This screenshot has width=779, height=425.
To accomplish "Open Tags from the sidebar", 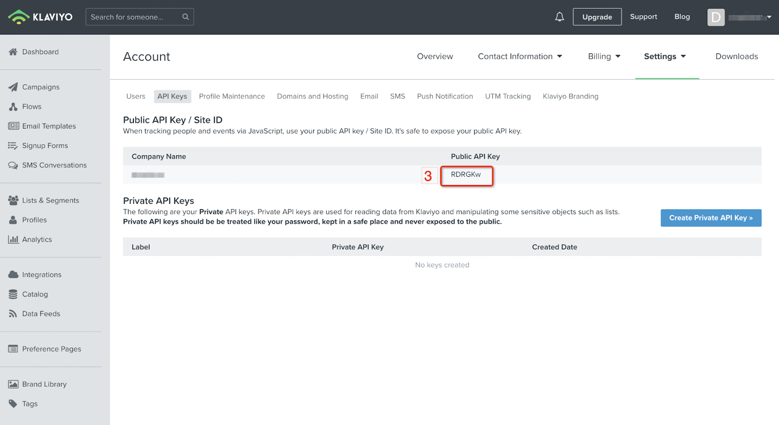I will pos(30,404).
